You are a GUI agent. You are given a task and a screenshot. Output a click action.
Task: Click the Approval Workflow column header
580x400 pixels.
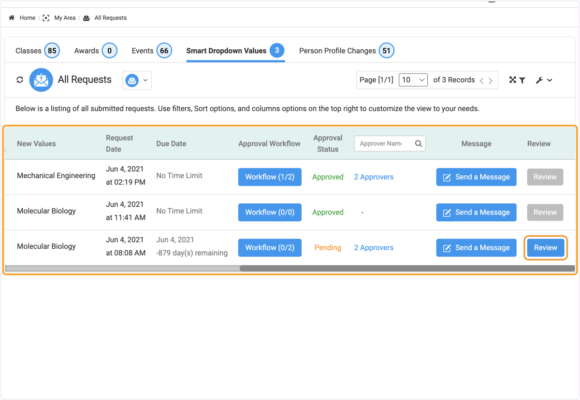[269, 143]
